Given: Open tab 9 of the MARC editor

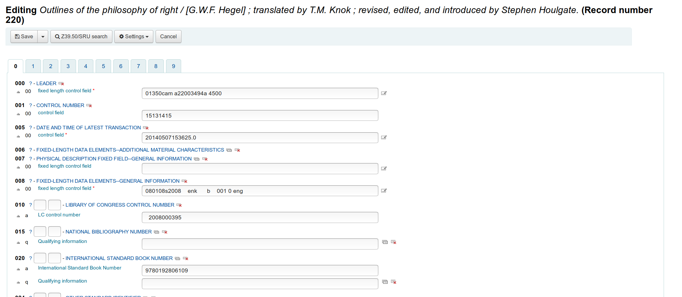Looking at the screenshot, I should (173, 66).
